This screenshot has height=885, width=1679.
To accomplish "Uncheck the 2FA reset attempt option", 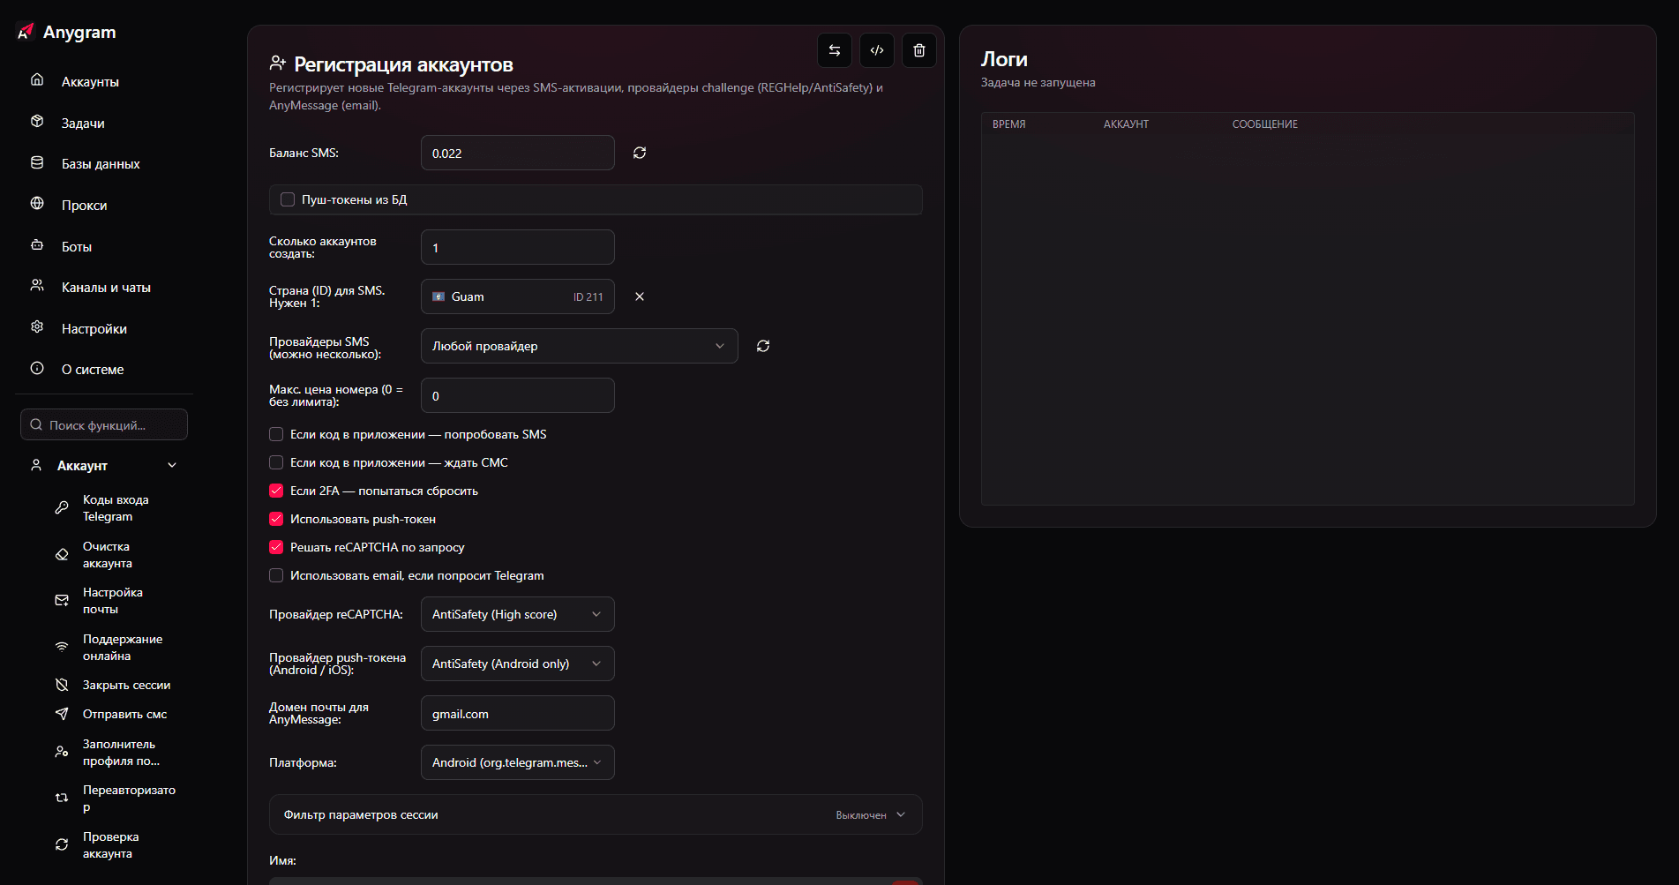I will coord(276,491).
